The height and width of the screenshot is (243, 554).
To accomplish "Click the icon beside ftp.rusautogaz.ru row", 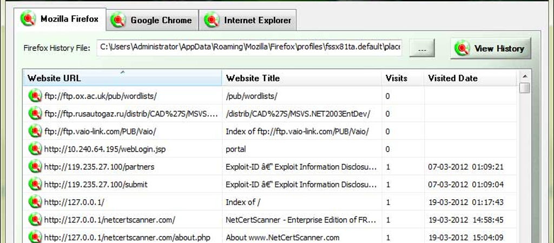I will (35, 113).
